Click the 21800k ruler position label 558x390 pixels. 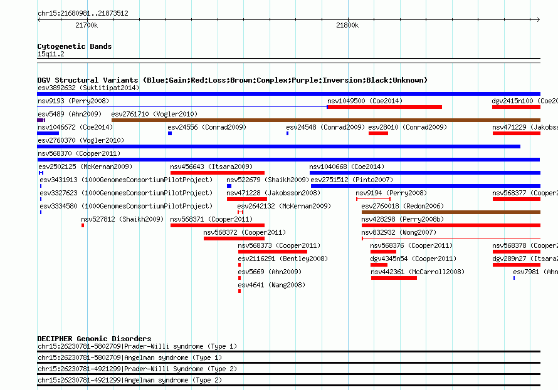[347, 25]
